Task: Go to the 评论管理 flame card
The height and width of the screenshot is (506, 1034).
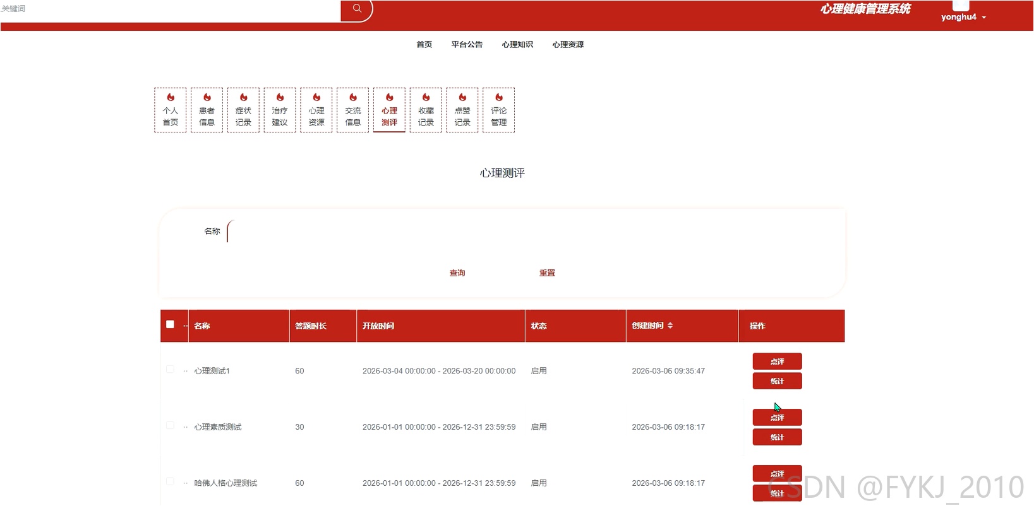Action: (499, 110)
